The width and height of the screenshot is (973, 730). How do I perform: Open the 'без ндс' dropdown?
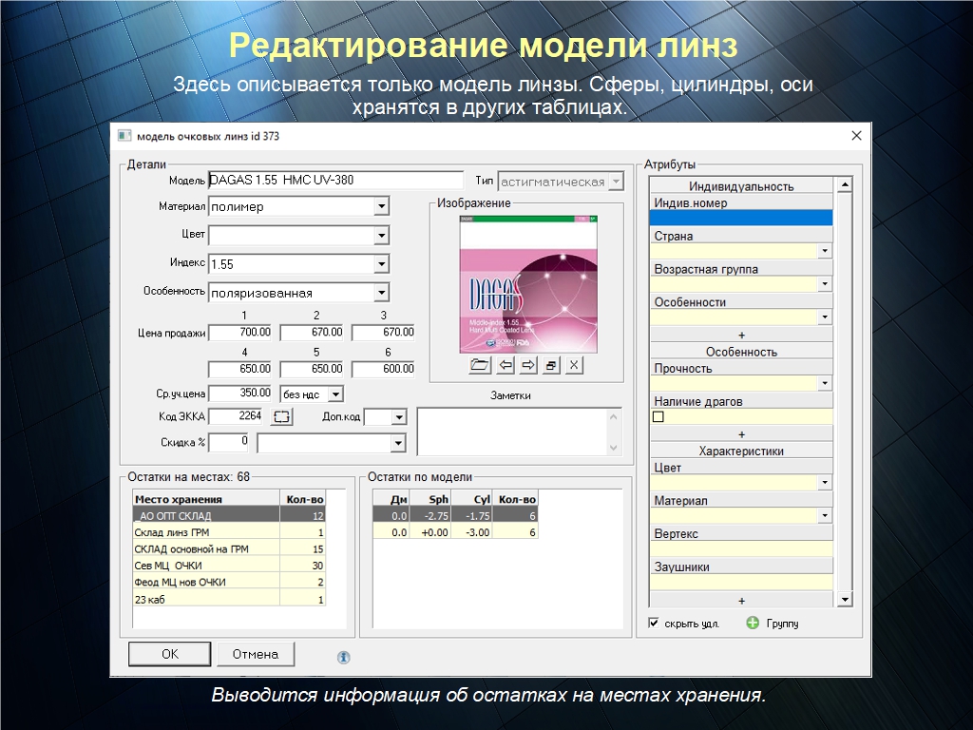[x=336, y=394]
